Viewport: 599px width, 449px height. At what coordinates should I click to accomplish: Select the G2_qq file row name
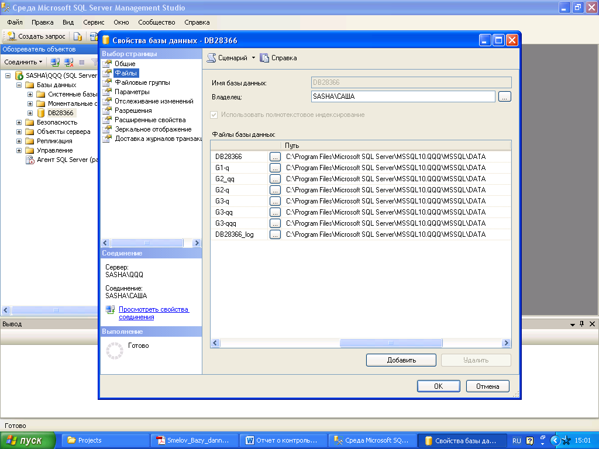225,179
